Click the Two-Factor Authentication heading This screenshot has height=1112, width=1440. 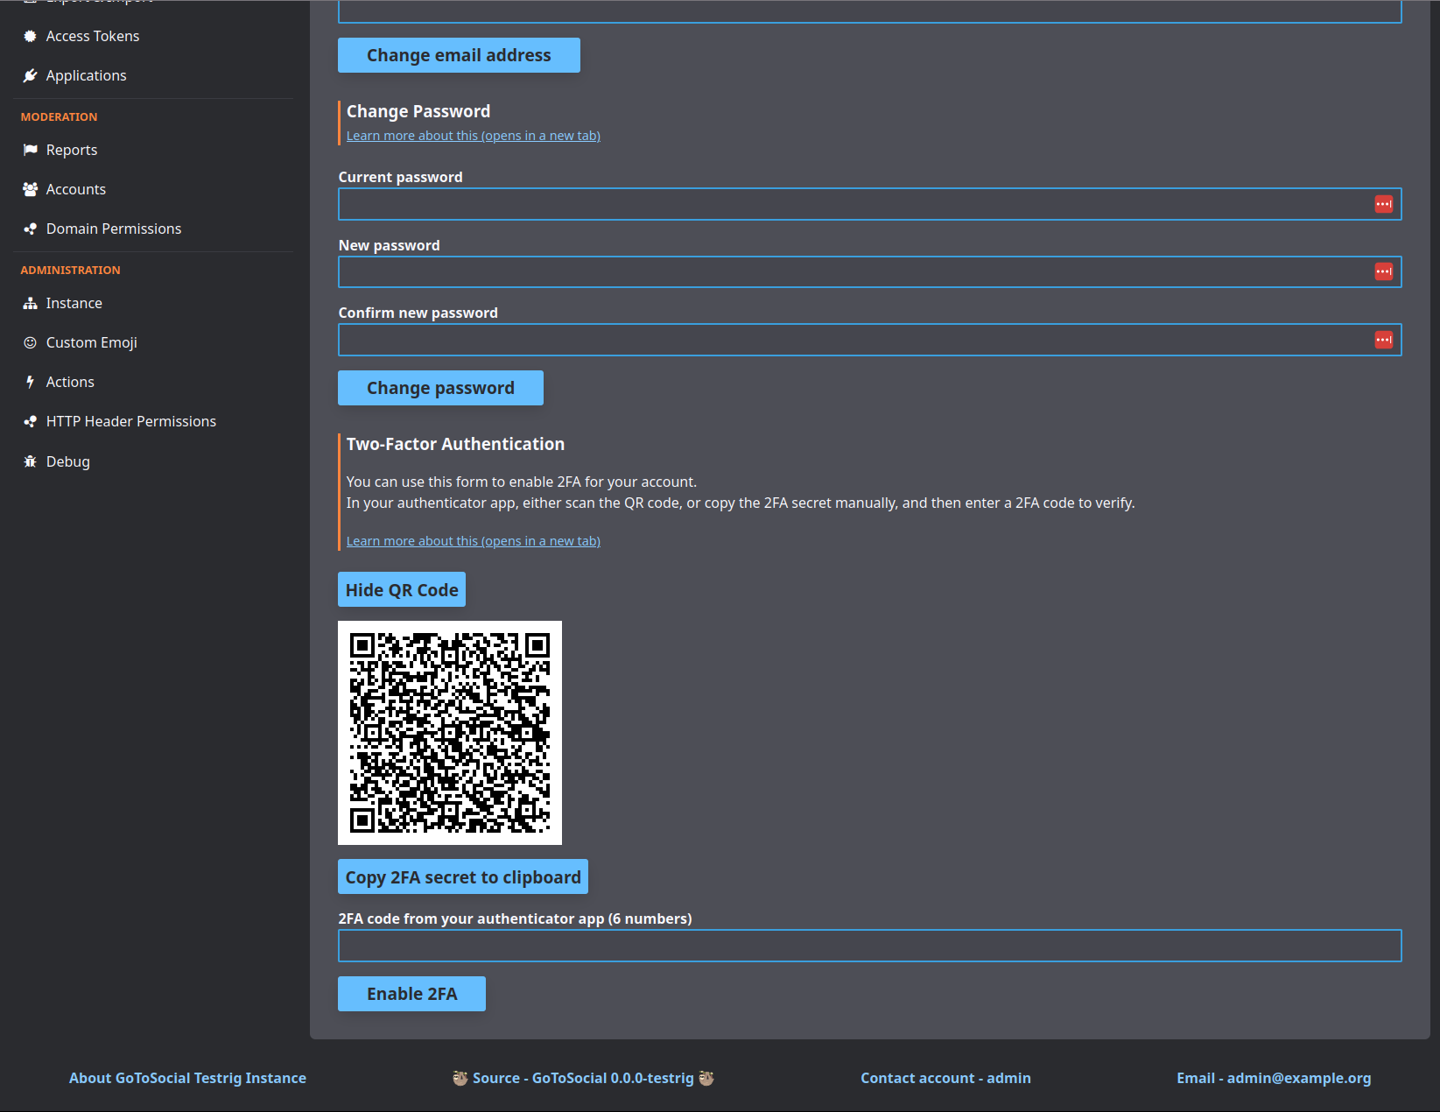(455, 444)
